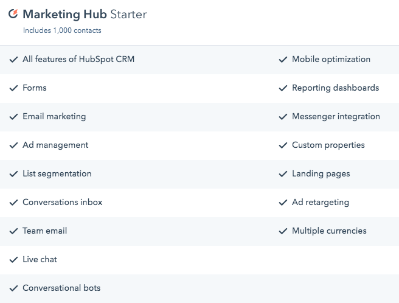399x303 pixels.
Task: Click the checkmark beside Reporting dashboards
Action: (283, 88)
